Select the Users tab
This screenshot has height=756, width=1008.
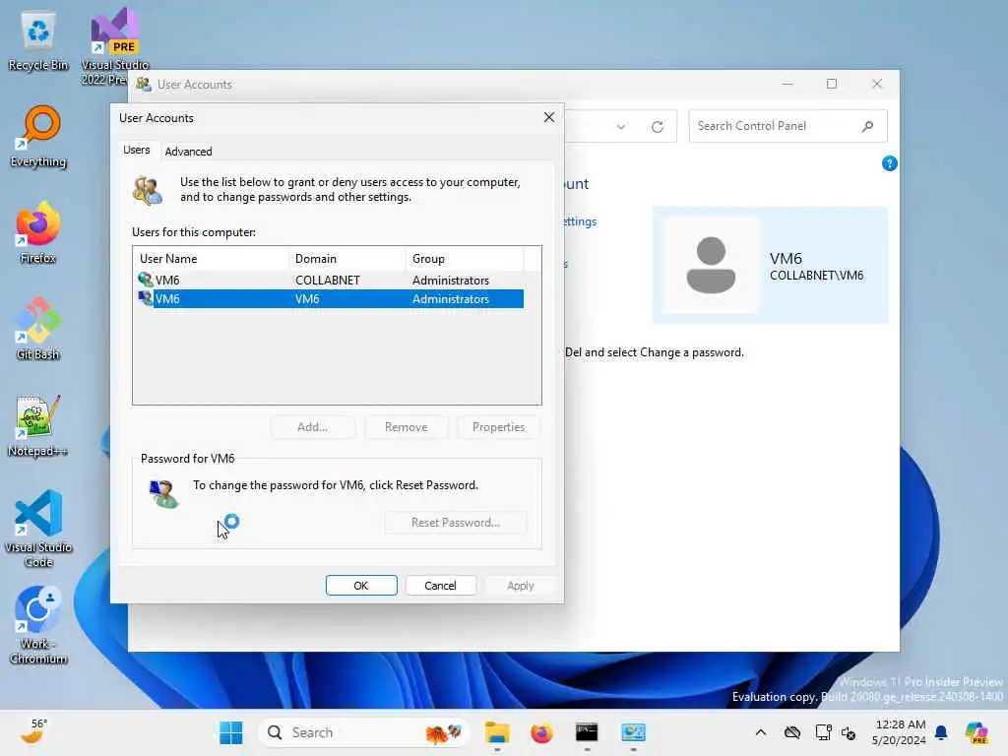pyautogui.click(x=136, y=150)
